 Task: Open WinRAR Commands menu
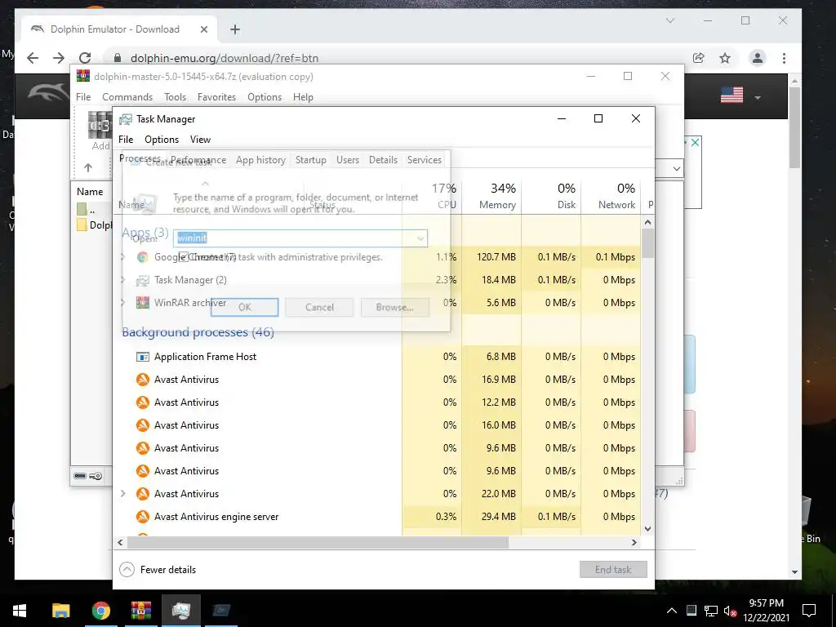coord(127,97)
